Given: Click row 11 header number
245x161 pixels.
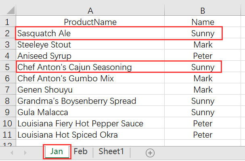Looking at the screenshot, I should click(x=8, y=134).
